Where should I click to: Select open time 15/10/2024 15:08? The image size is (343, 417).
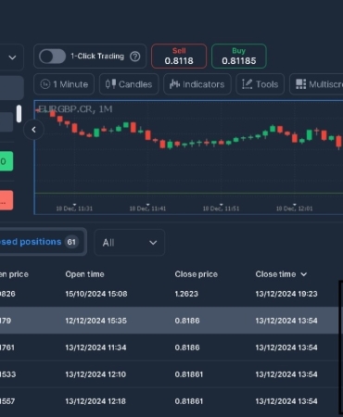tap(96, 294)
